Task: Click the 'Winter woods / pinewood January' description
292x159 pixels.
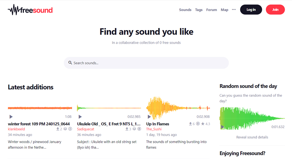Action: tap(34, 145)
